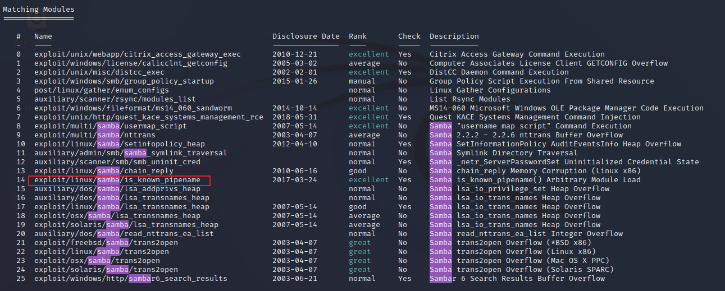Select module path exploit/osx/samba/lsa_transnames_heap
The width and height of the screenshot is (725, 291).
pyautogui.click(x=117, y=216)
